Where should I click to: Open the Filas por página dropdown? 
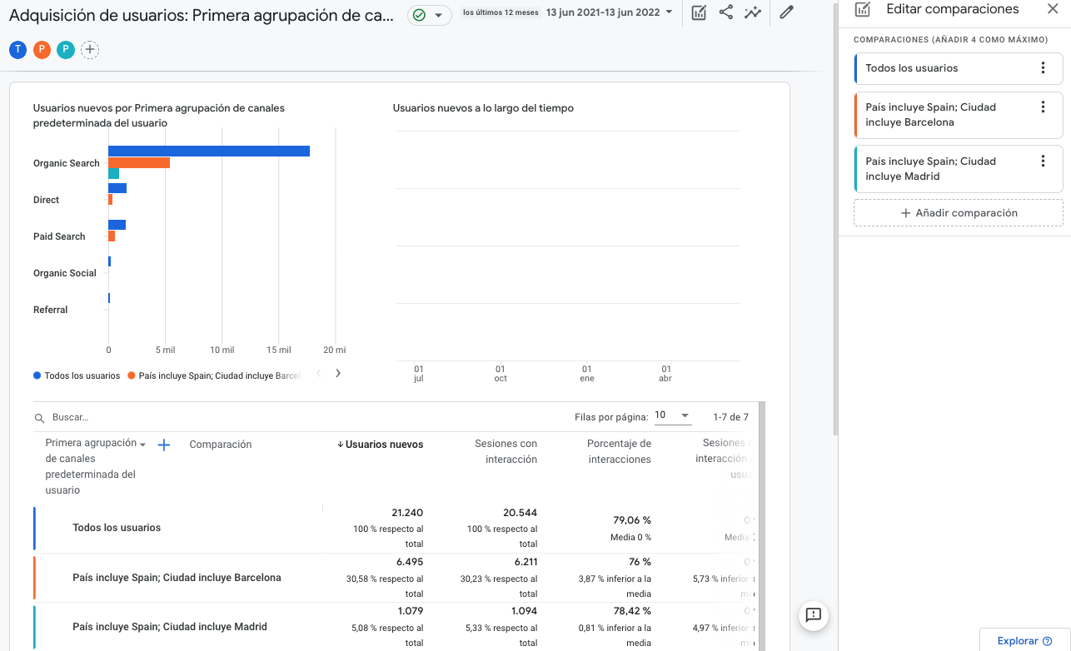[x=672, y=415]
